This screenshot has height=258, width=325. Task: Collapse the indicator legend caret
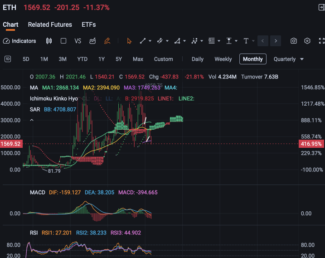32,120
